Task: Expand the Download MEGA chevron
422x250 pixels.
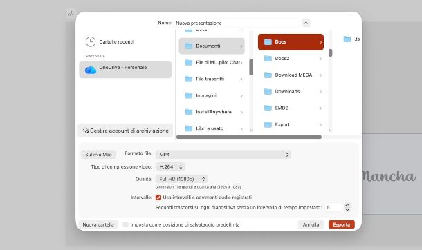Action: click(x=320, y=75)
